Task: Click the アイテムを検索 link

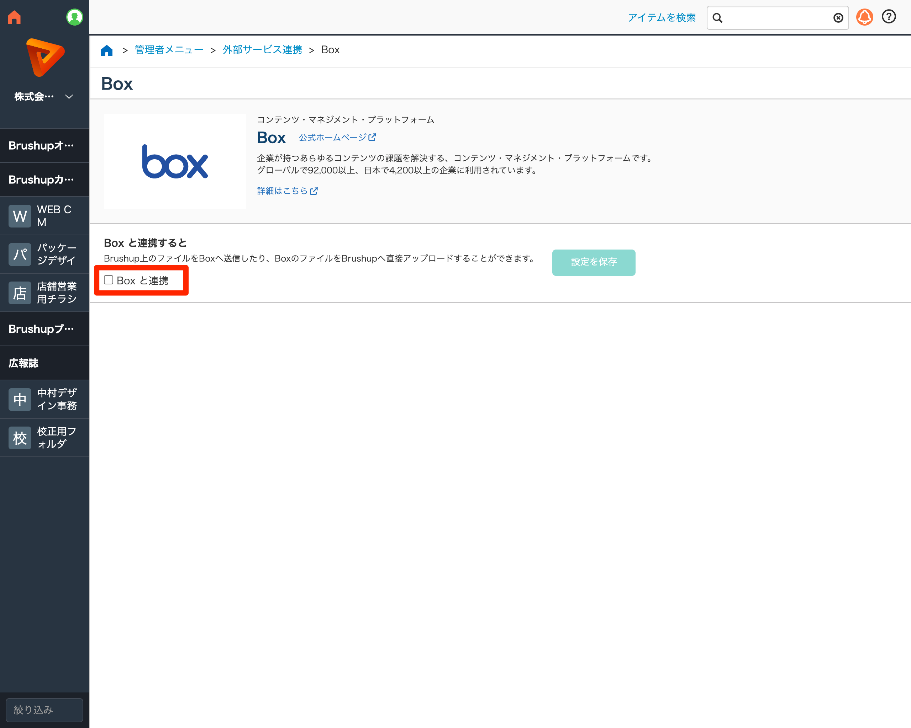Action: [x=662, y=18]
